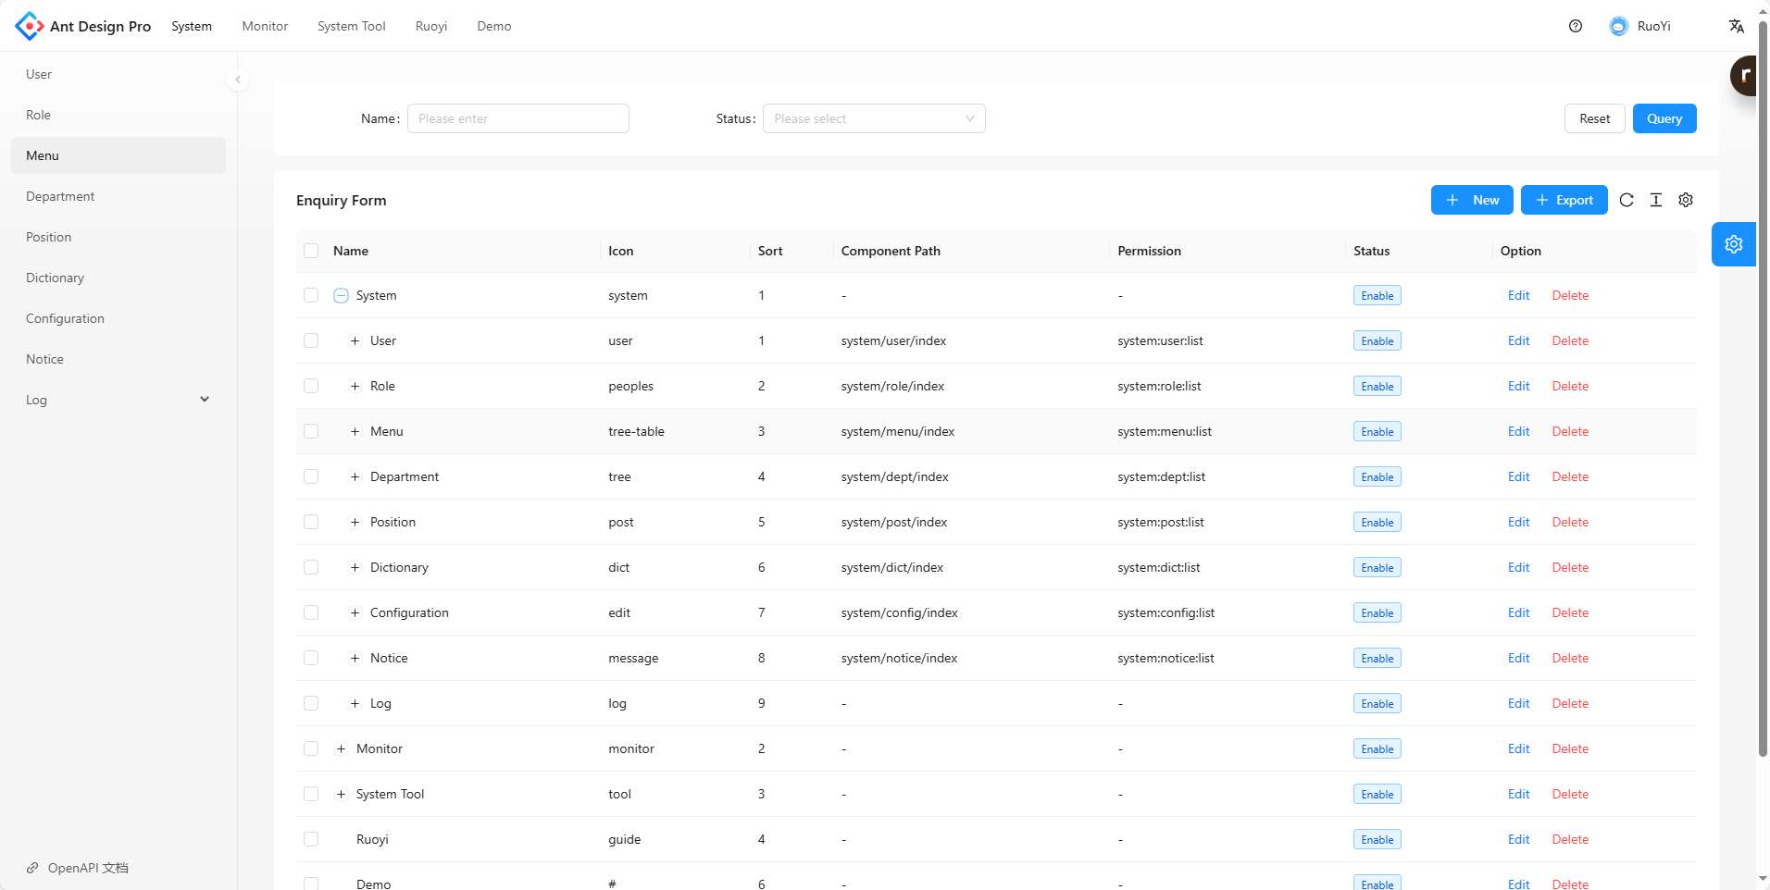Collapse the System tree row
The height and width of the screenshot is (890, 1770).
tap(341, 295)
